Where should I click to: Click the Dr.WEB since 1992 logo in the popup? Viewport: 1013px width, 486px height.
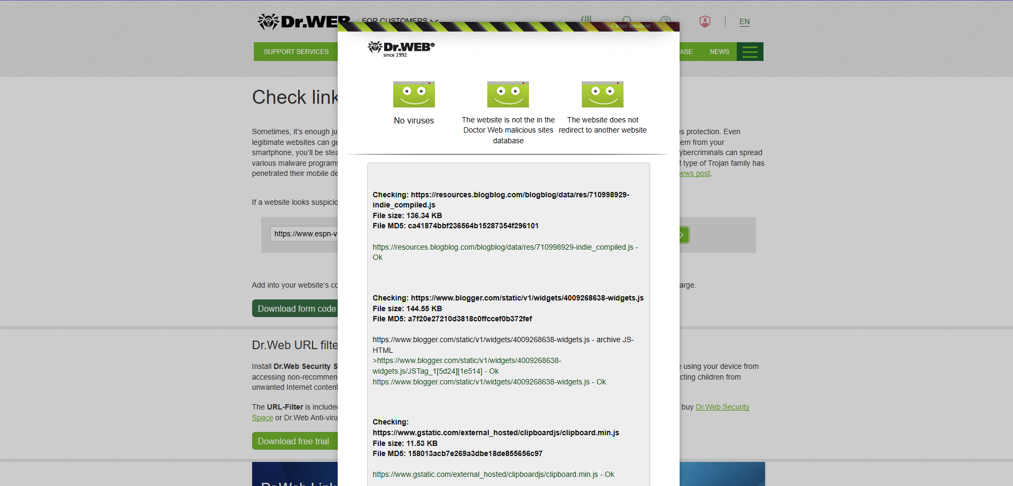401,49
